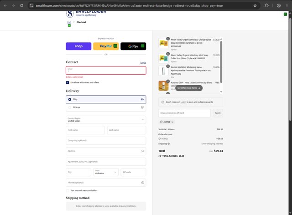Click the Ship truck icon
Image resolution: width=292 pixels, height=215 pixels.
(142, 99)
